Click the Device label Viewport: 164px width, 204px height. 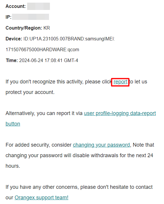click(14, 39)
